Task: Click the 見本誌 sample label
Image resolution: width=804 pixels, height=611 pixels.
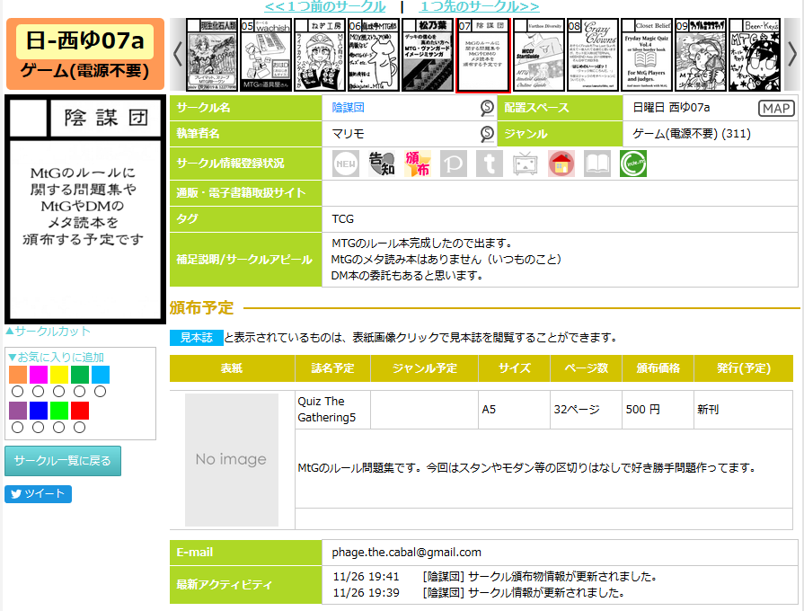Action: point(197,338)
